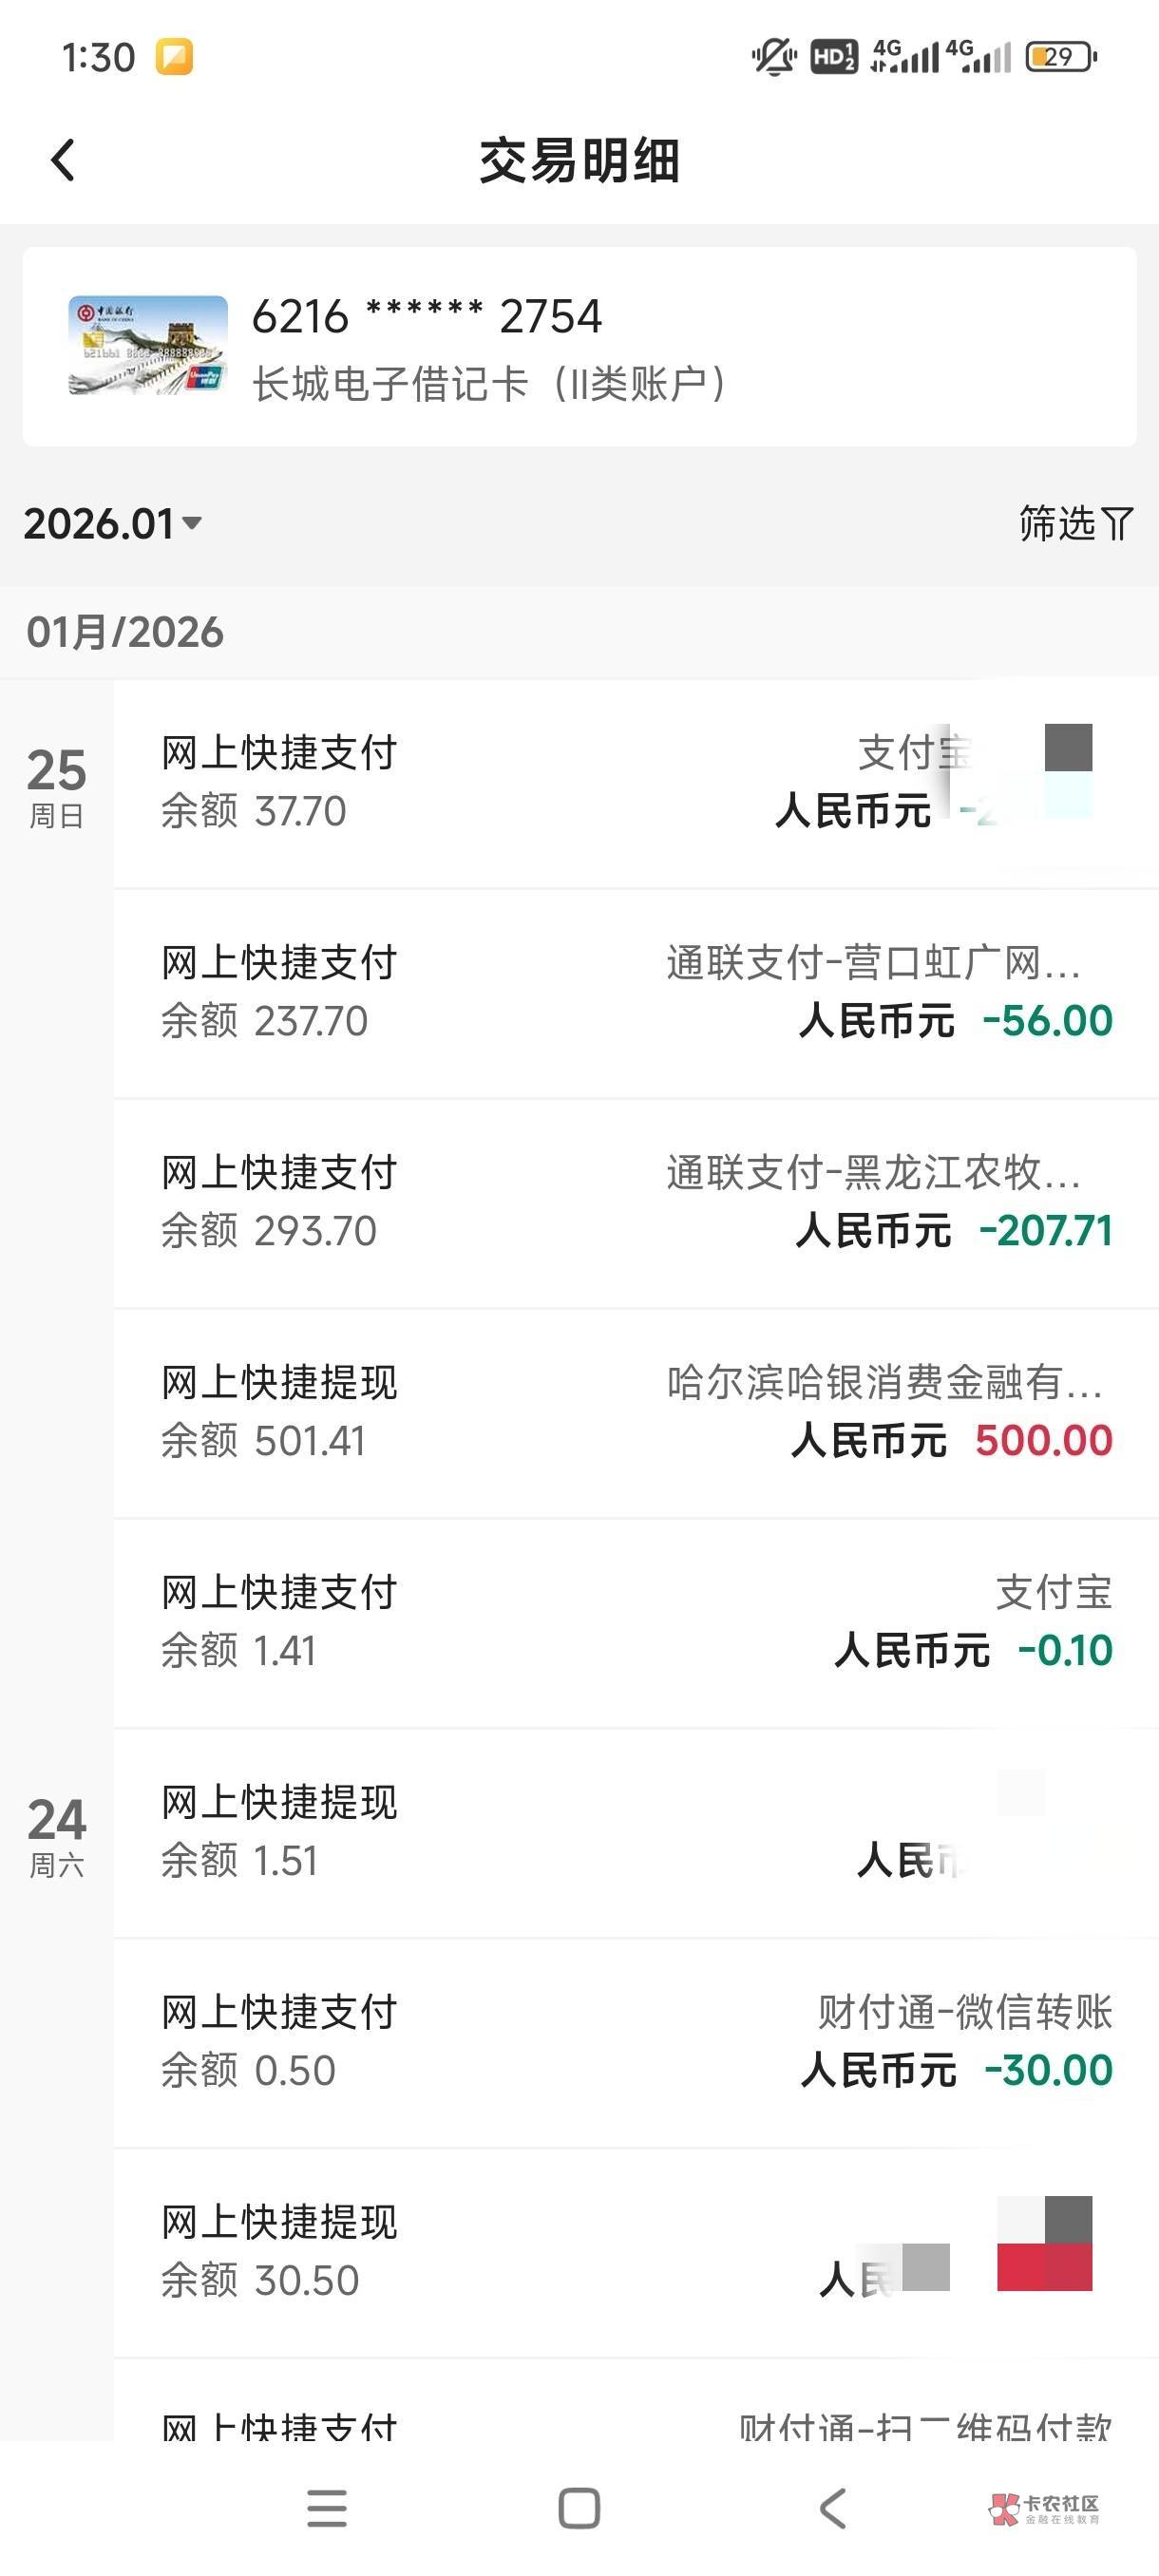The image size is (1159, 2576).
Task: Tap the 筛选 filter text label
Action: click(x=1057, y=523)
